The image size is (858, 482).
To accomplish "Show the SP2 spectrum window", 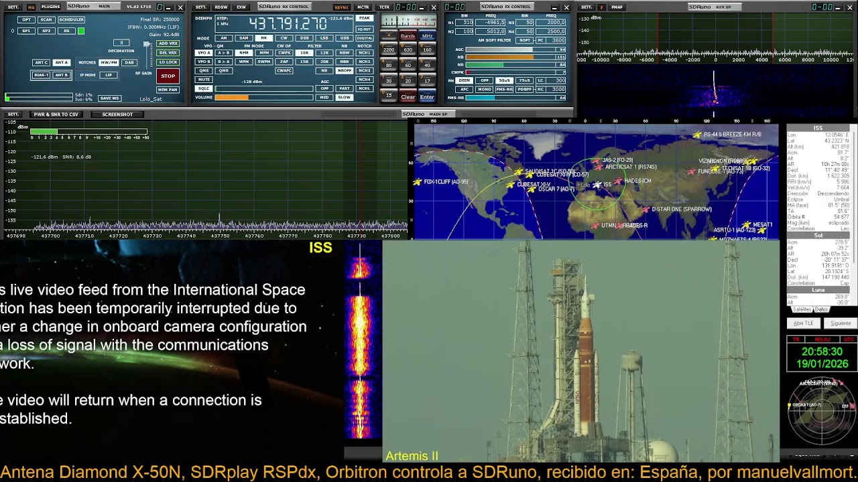I will click(46, 31).
